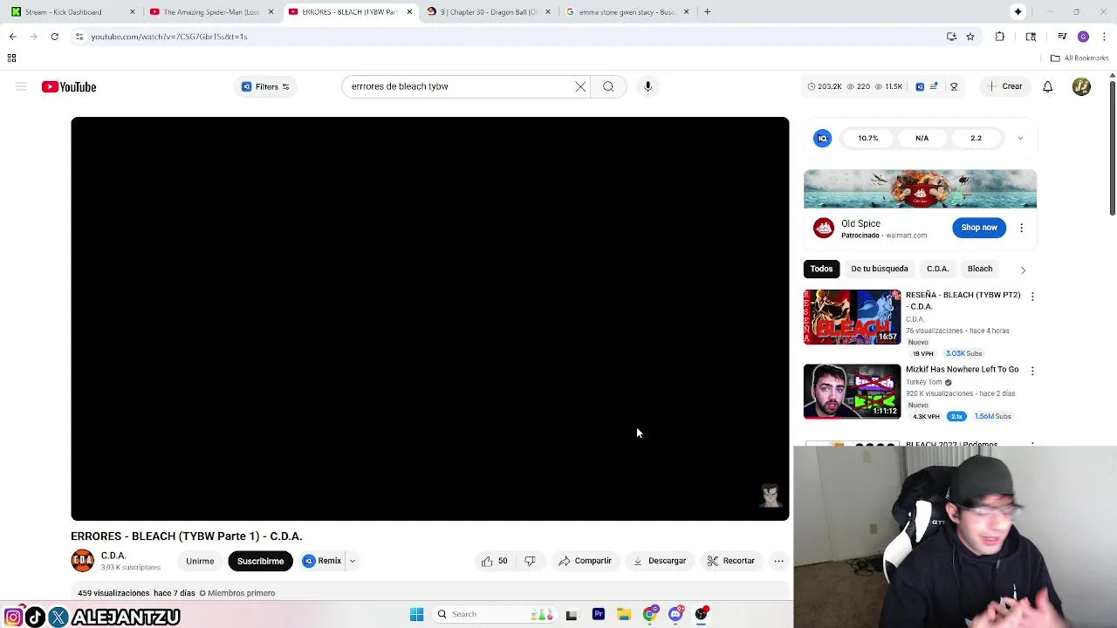Open All Bookmarks folder
The height and width of the screenshot is (628, 1117).
click(x=1079, y=58)
